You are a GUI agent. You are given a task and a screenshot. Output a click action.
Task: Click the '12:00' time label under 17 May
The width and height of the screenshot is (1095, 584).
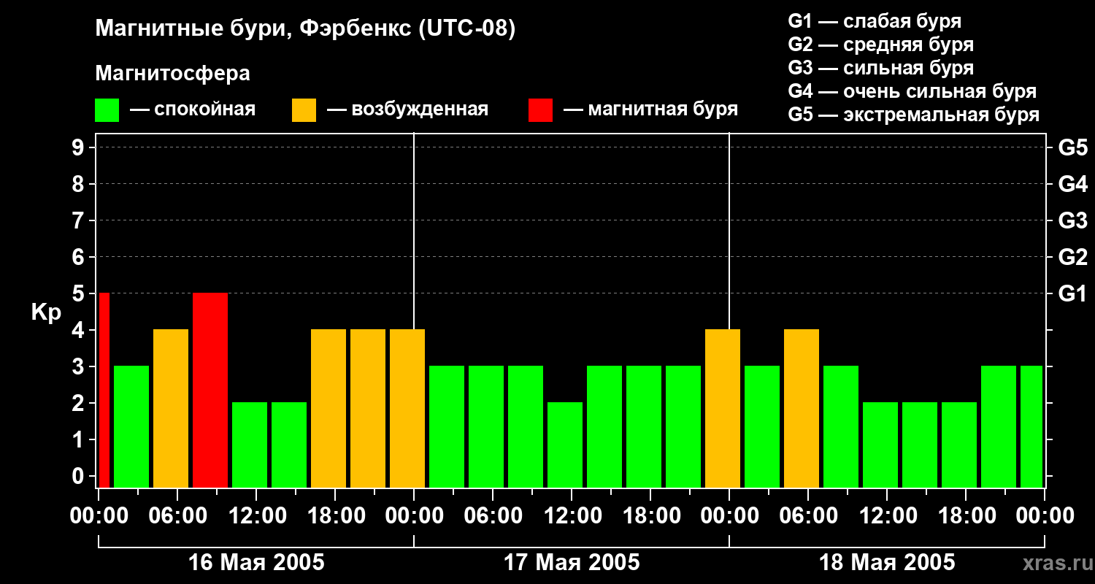pyautogui.click(x=572, y=515)
